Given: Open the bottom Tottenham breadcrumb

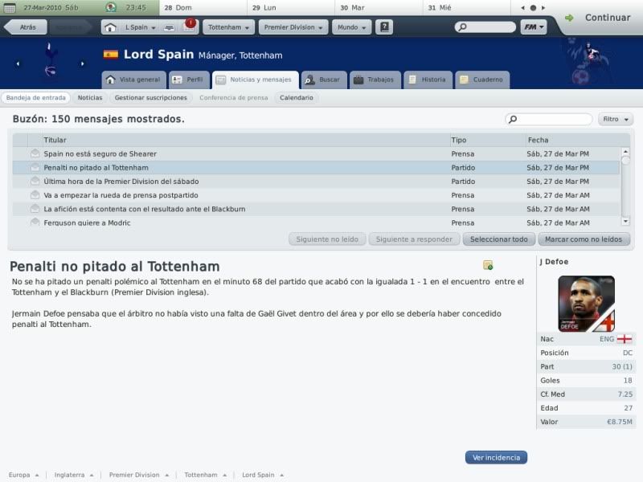Looking at the screenshot, I should point(205,475).
